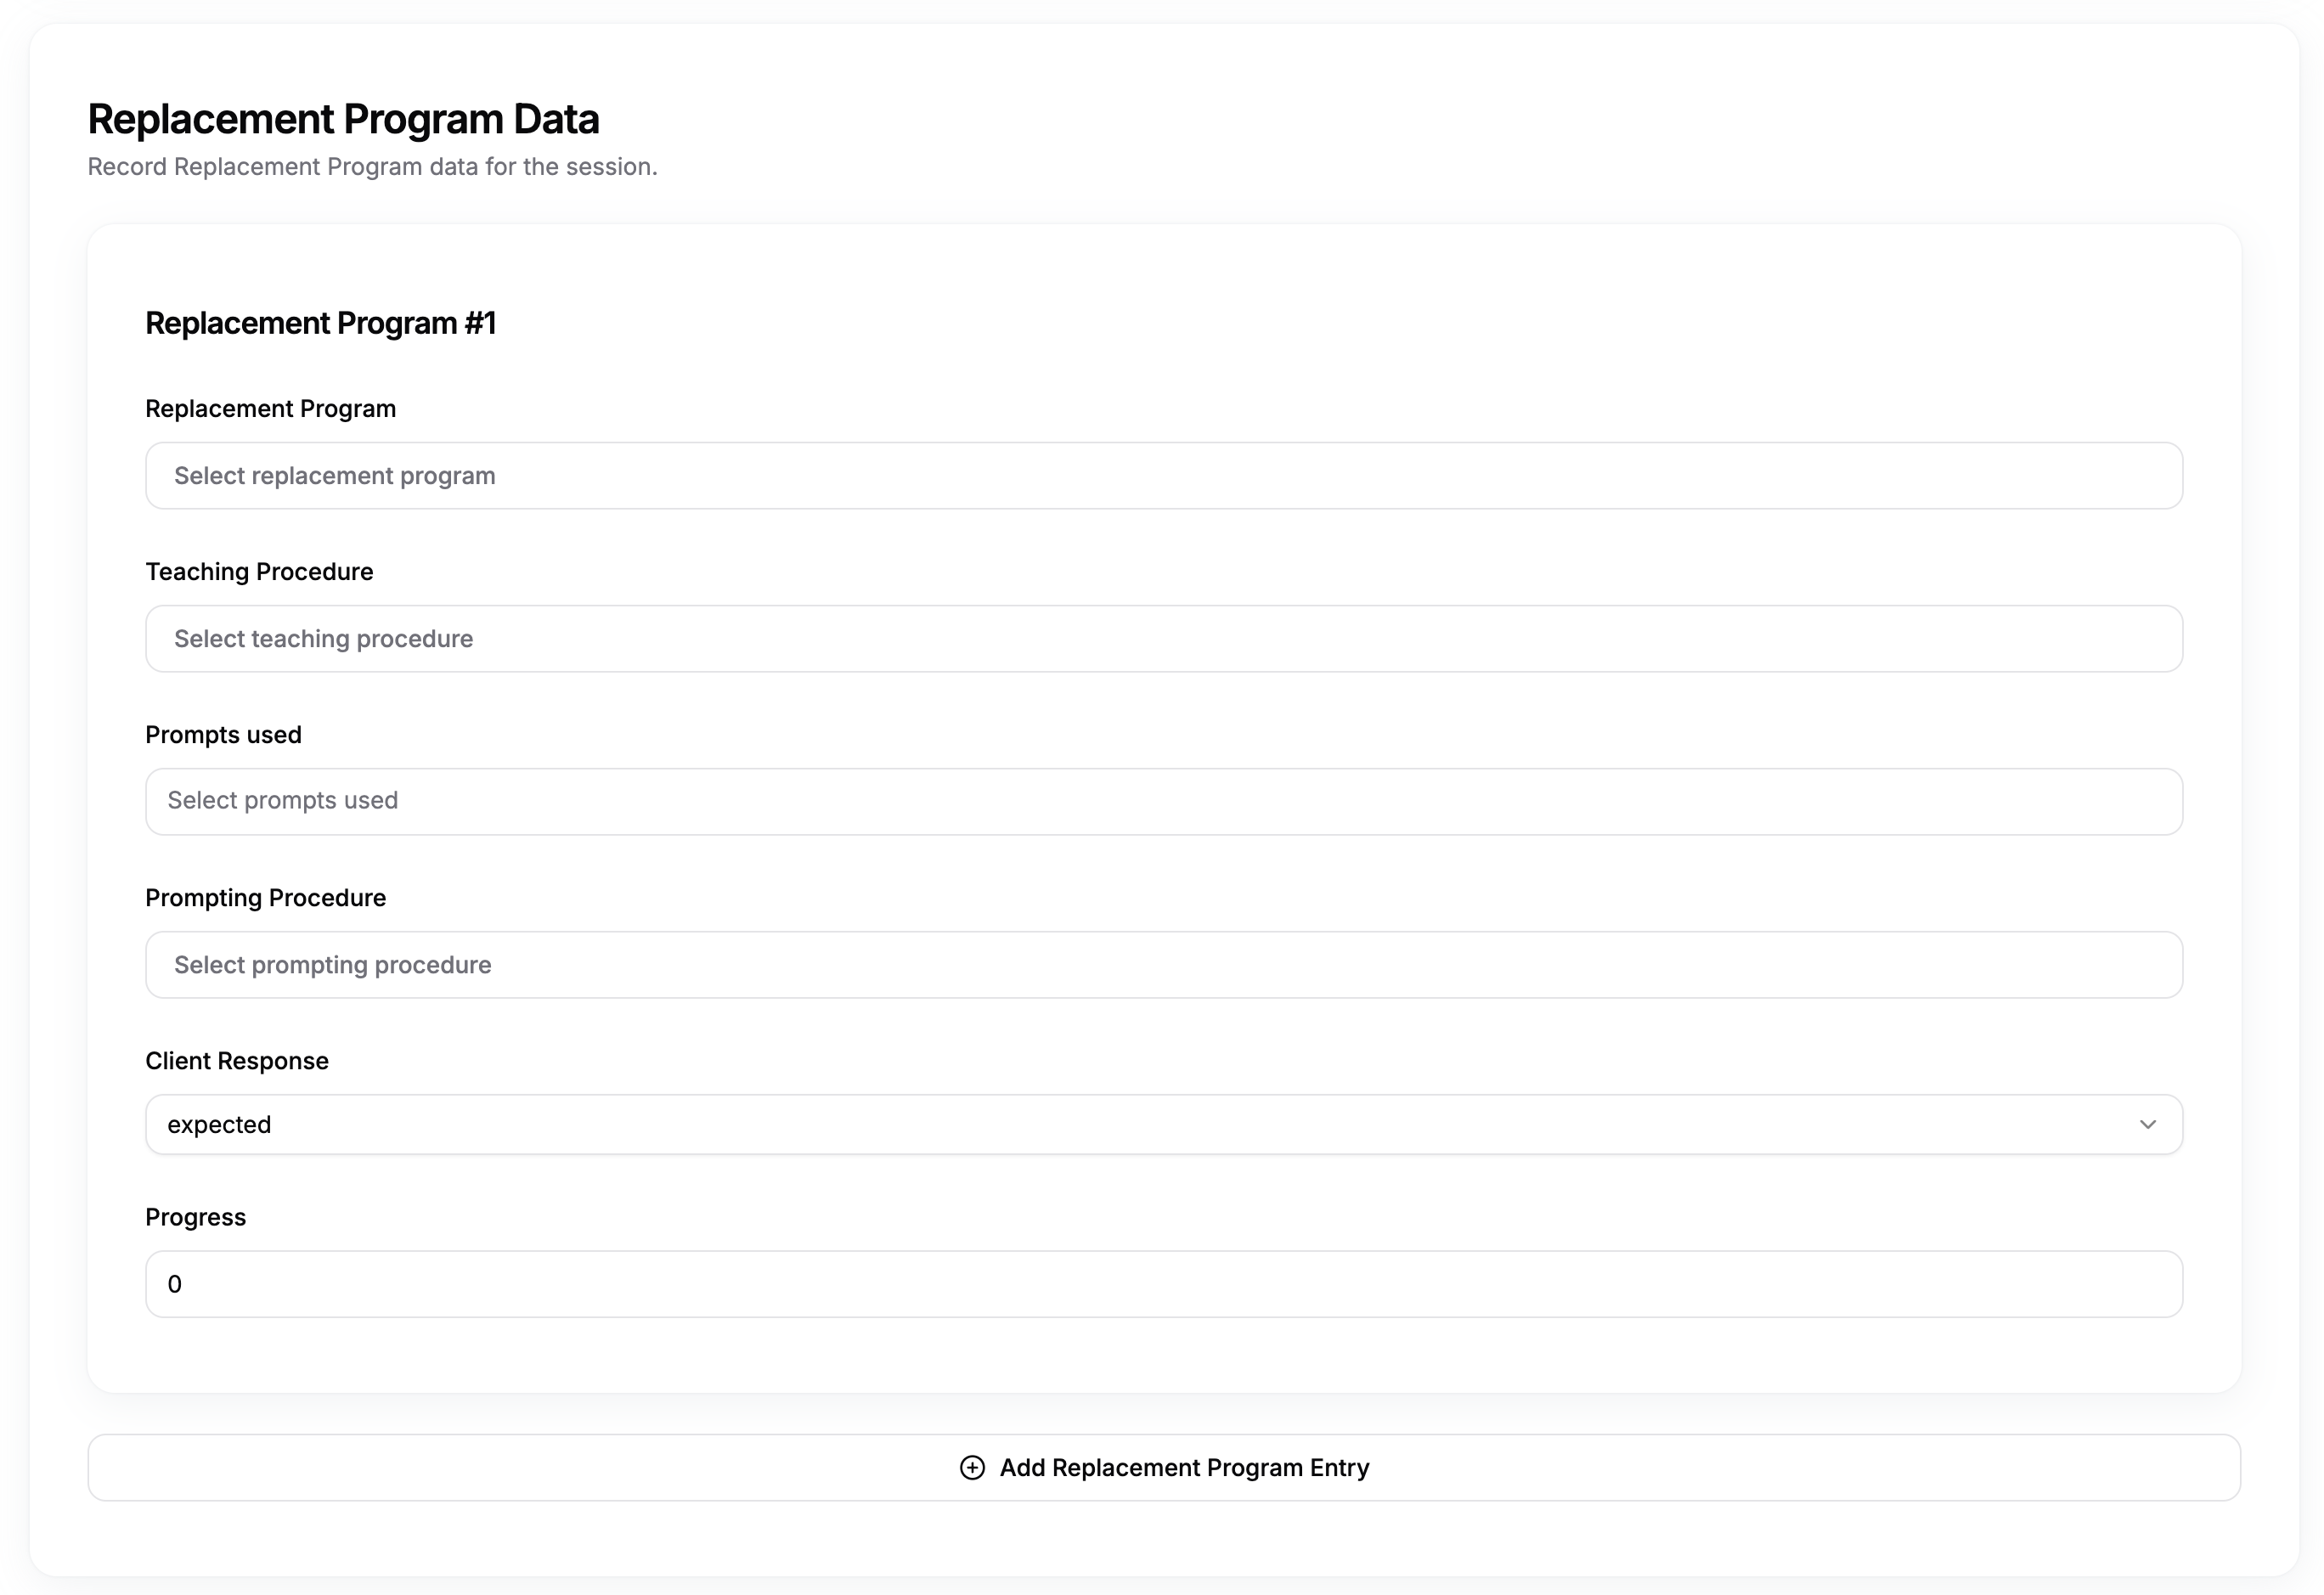Click the Client Response label
The width and height of the screenshot is (2324, 1595).
pos(237,1060)
